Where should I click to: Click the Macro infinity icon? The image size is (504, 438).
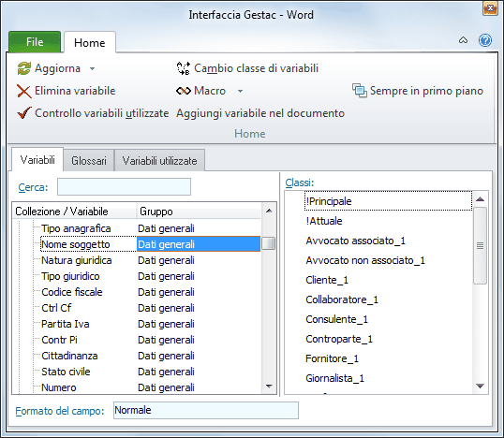coord(184,91)
